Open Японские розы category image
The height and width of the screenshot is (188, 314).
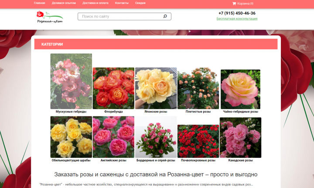156,88
